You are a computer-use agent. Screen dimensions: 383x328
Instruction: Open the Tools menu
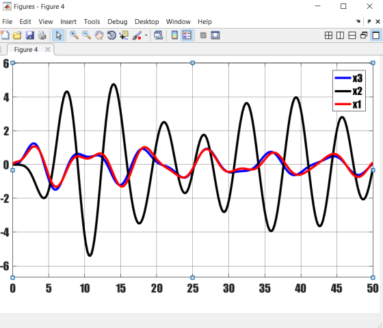pos(92,22)
